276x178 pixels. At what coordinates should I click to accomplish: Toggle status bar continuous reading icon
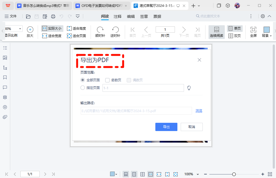click(126, 174)
